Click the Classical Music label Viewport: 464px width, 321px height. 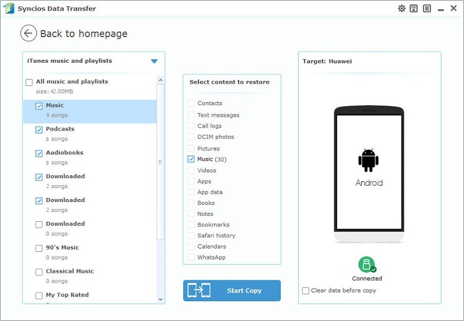(x=70, y=271)
